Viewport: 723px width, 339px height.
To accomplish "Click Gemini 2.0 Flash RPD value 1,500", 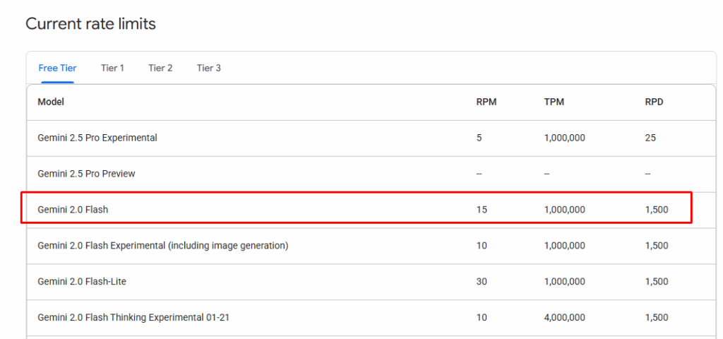I will coord(657,210).
